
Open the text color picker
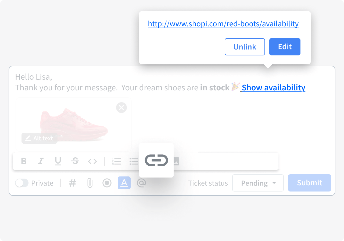click(124, 183)
